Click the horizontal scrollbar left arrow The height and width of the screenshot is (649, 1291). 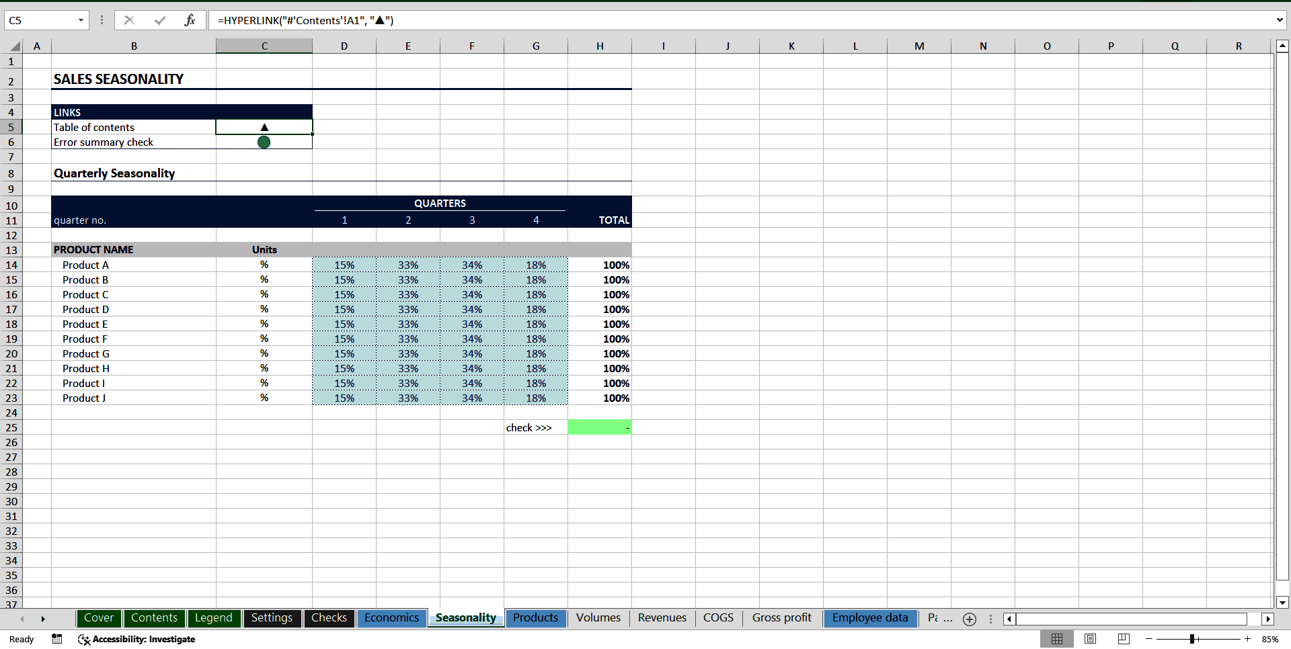coord(1009,619)
